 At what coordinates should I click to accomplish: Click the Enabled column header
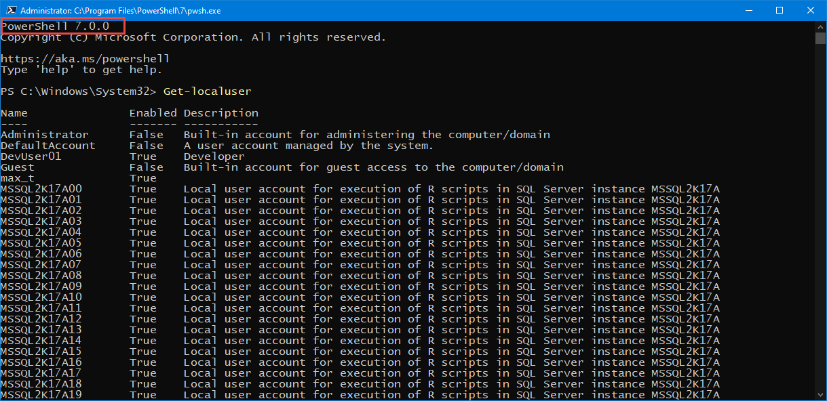pyautogui.click(x=152, y=112)
